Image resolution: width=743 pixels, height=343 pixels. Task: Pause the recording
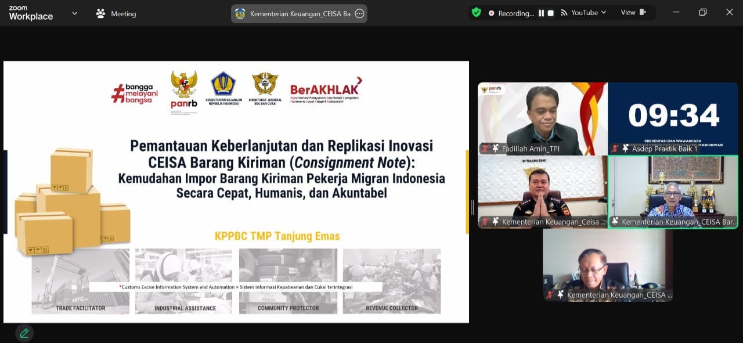[x=541, y=13]
